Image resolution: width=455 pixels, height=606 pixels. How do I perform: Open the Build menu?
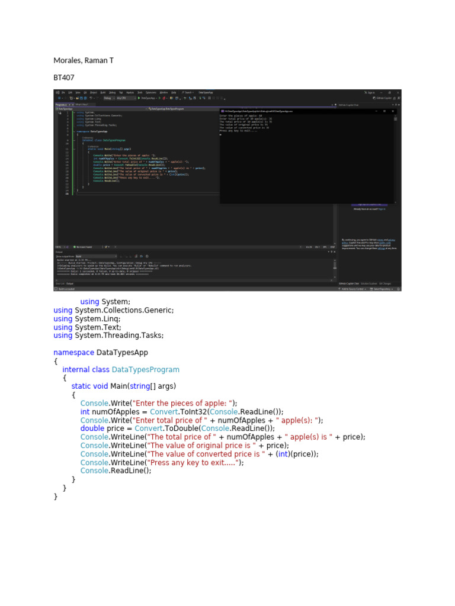click(x=103, y=92)
